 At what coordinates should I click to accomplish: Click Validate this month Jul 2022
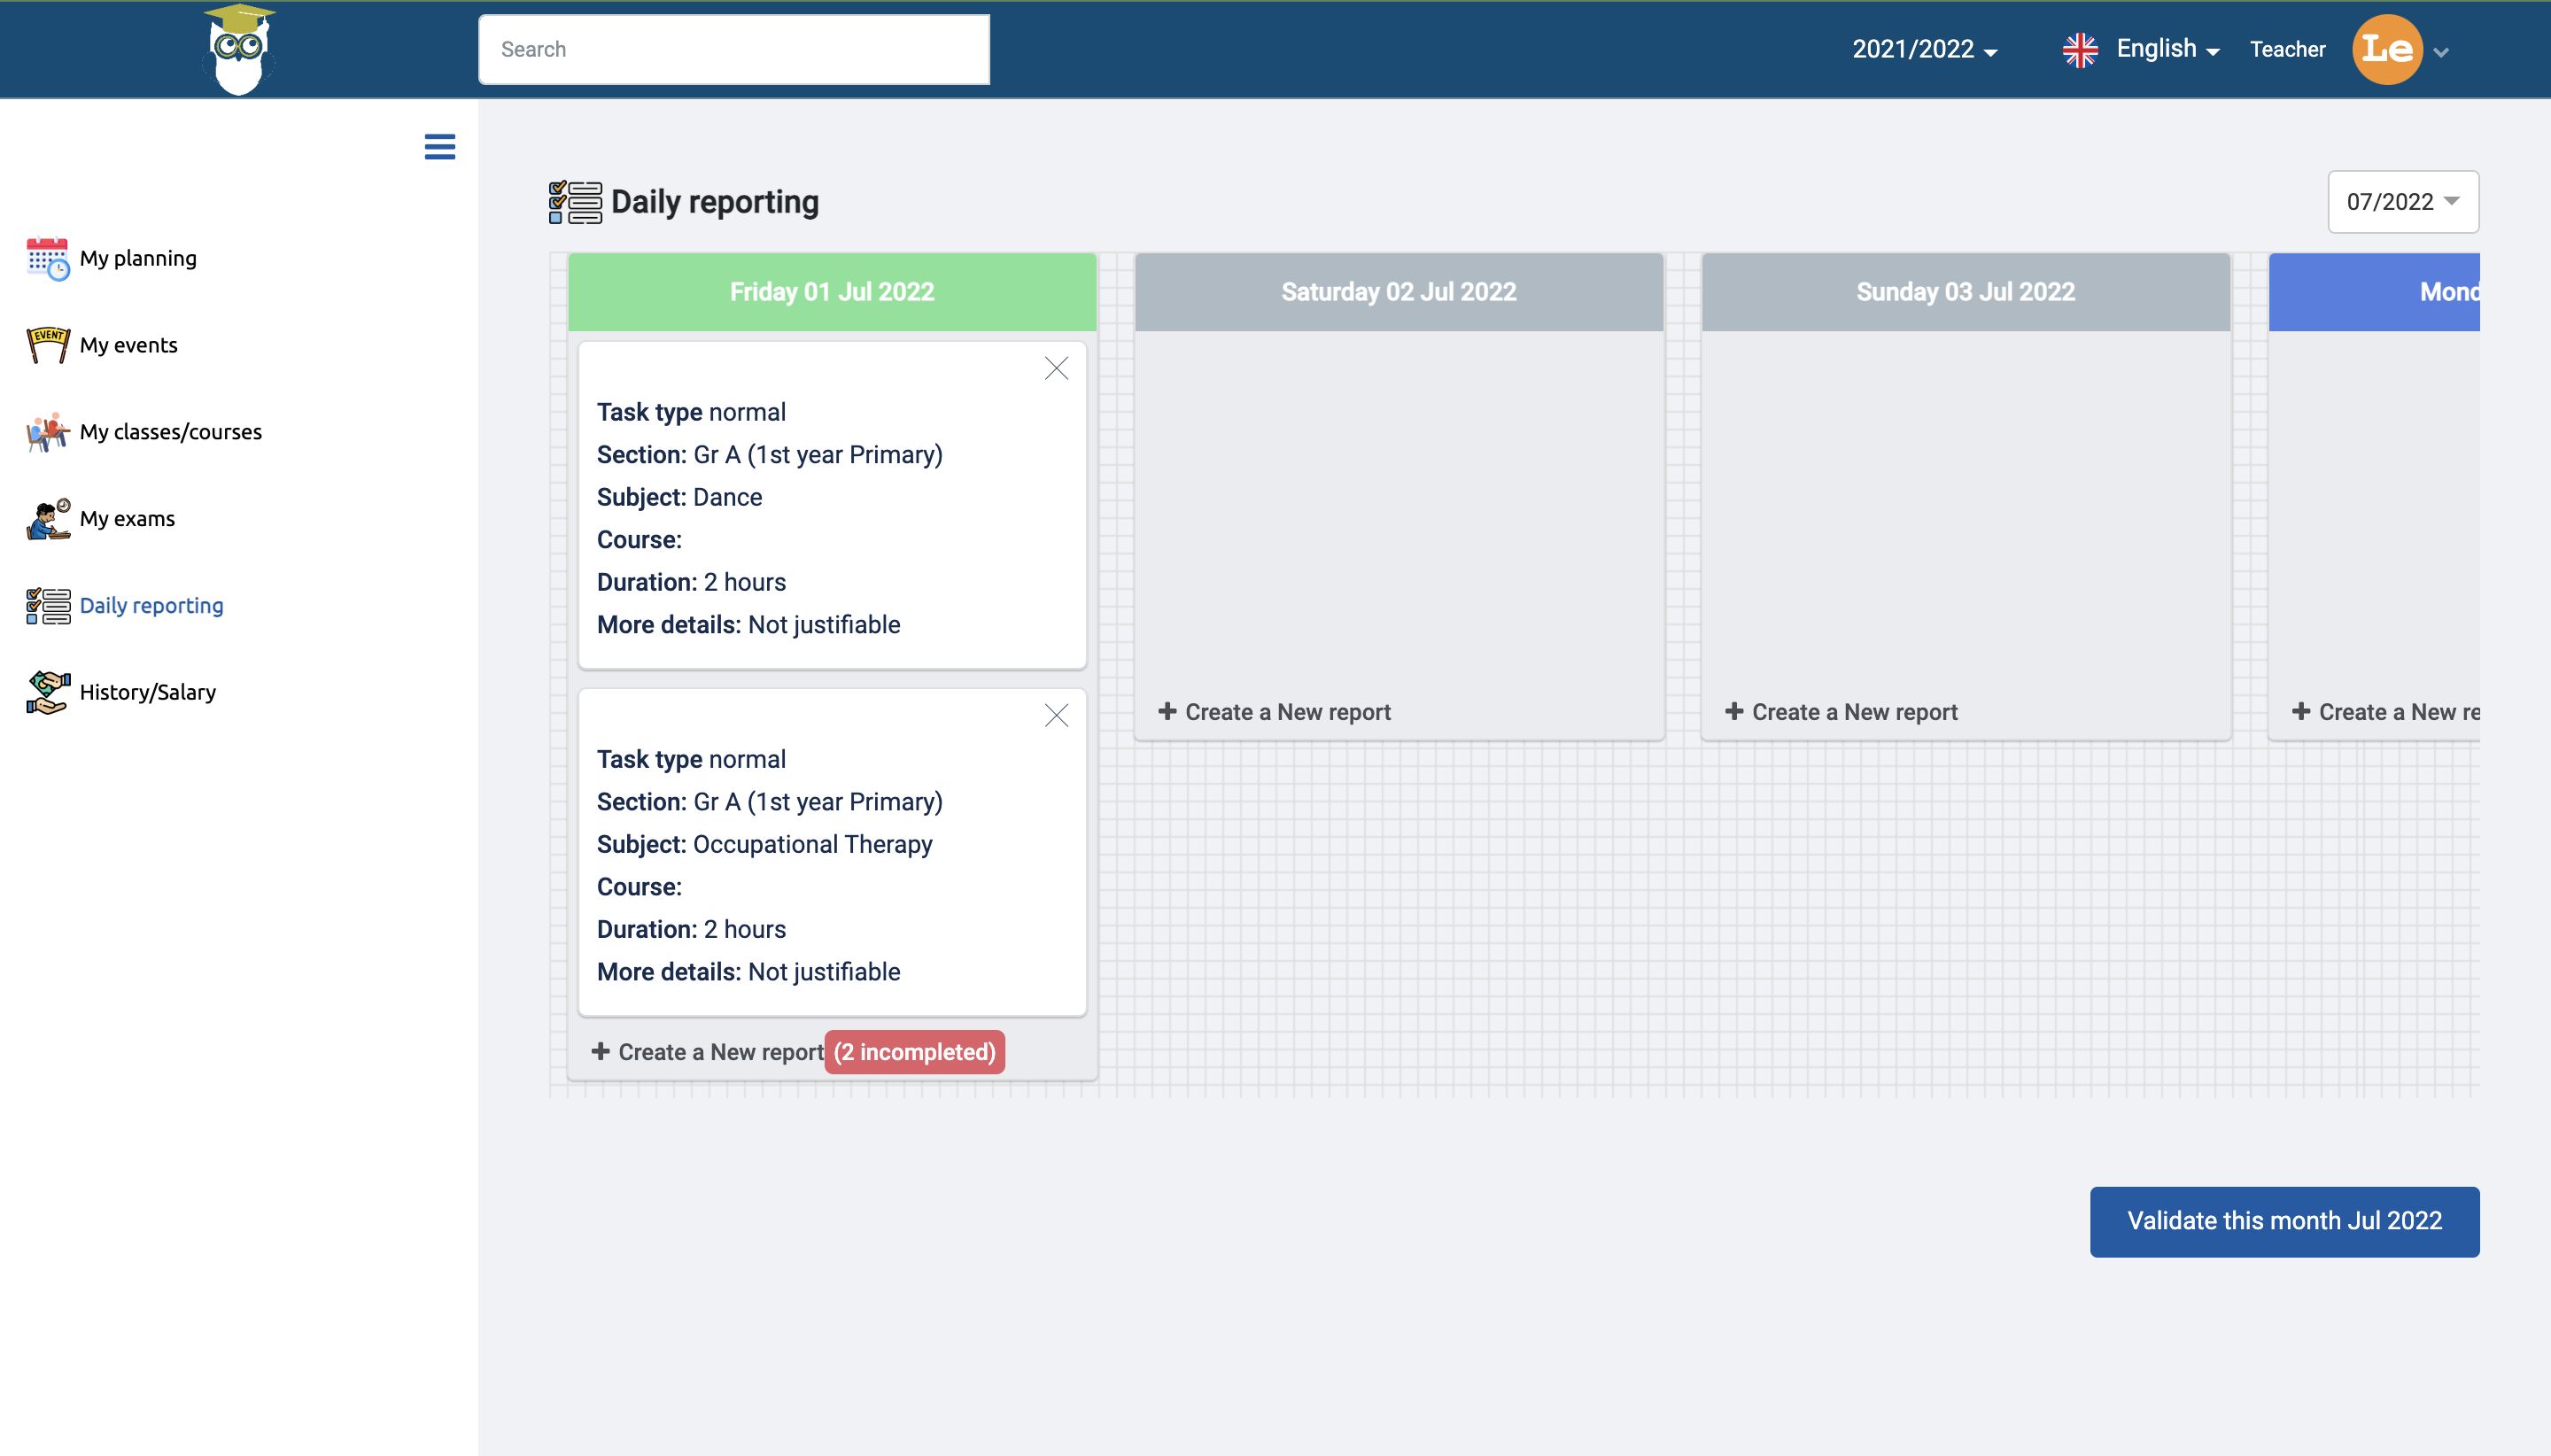click(2283, 1221)
